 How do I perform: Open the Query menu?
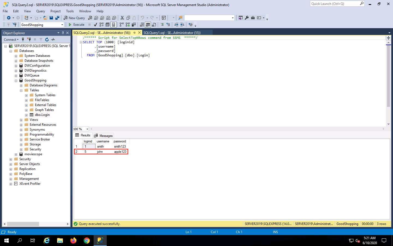pos(40,11)
